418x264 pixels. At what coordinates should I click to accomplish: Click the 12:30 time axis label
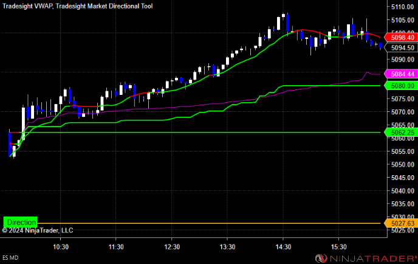click(x=172, y=247)
